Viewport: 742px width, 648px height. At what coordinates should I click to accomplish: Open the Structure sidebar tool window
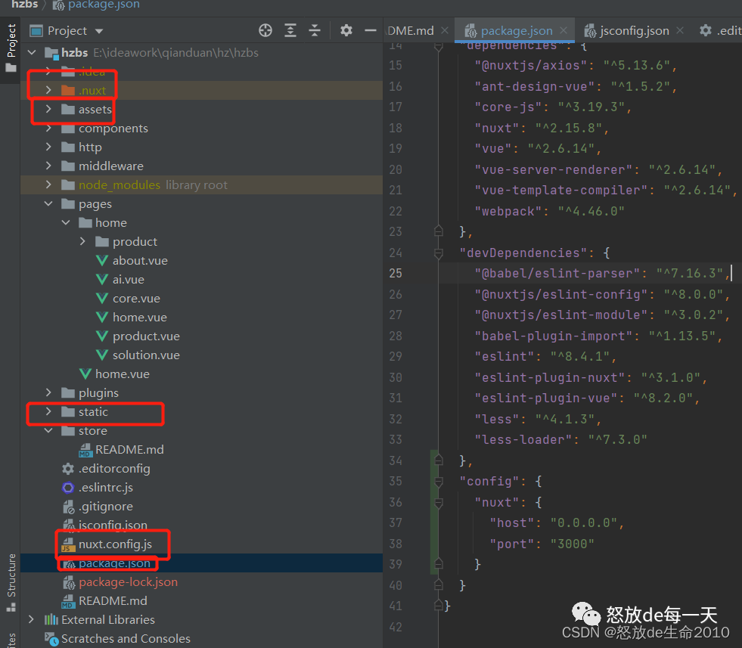tap(11, 583)
